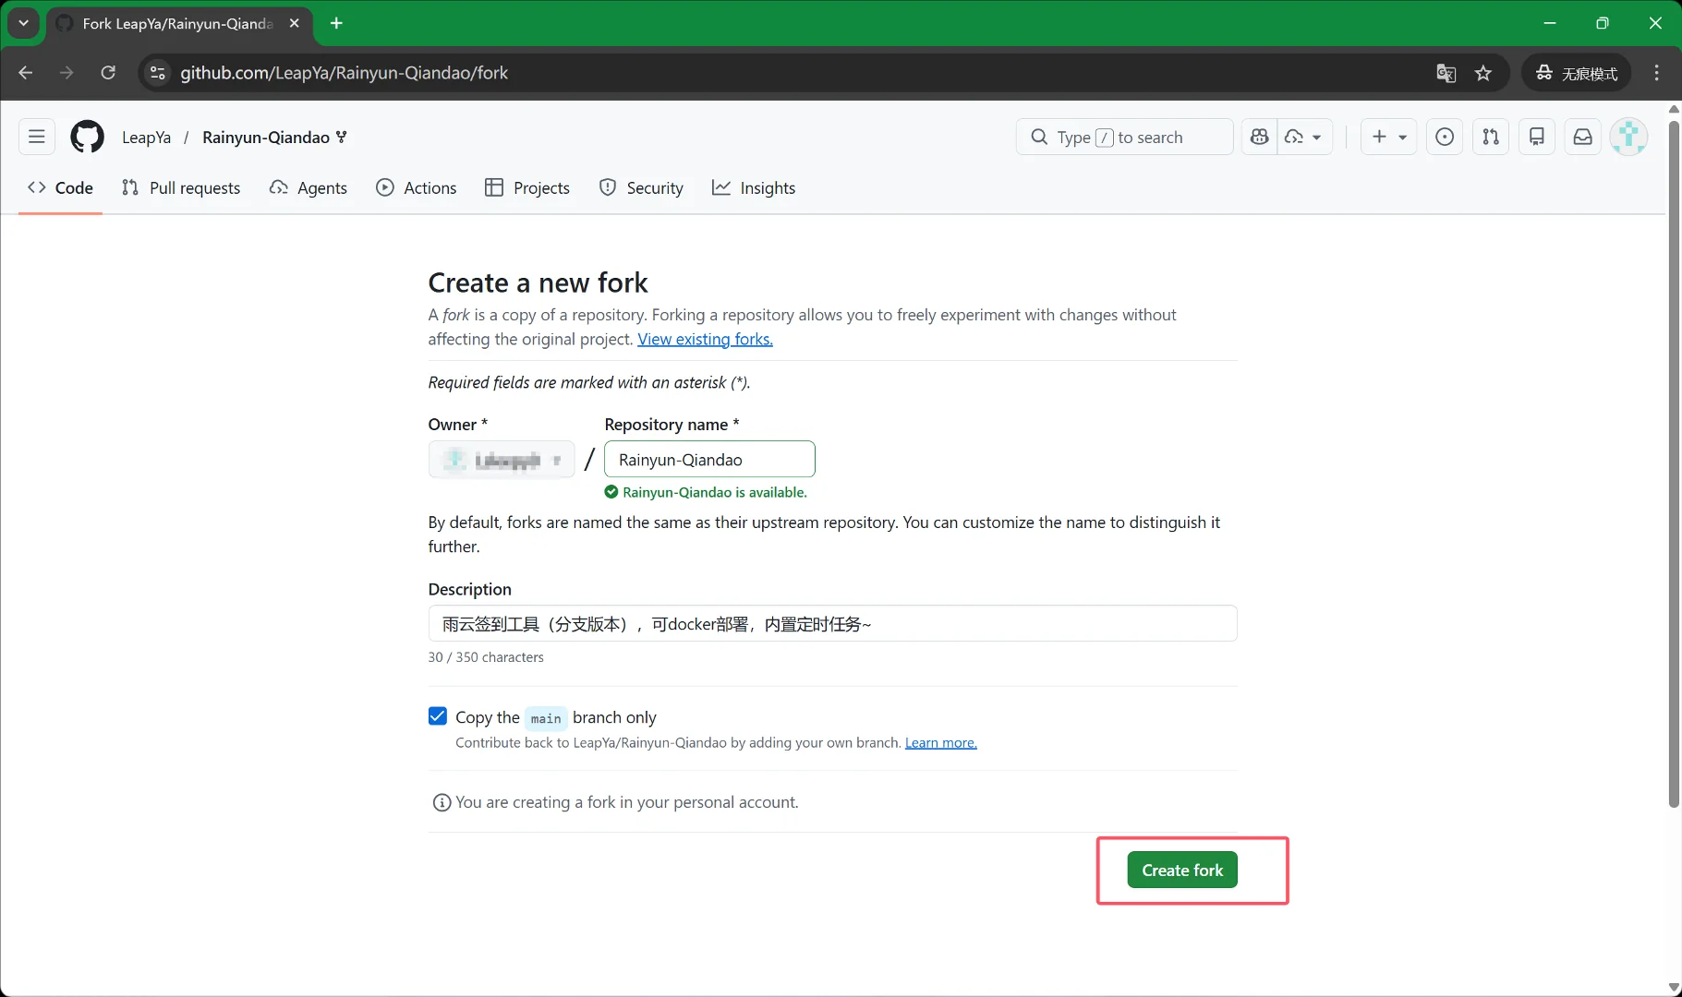The height and width of the screenshot is (997, 1682).
Task: Click the Description text field
Action: click(x=832, y=624)
